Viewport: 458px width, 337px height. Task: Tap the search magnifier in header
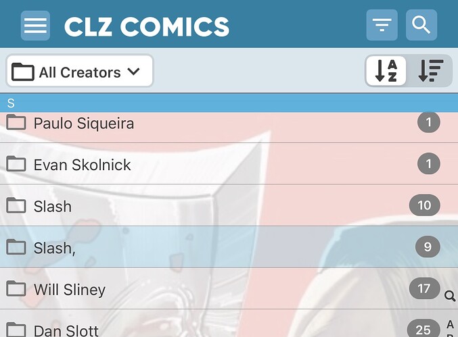click(421, 26)
